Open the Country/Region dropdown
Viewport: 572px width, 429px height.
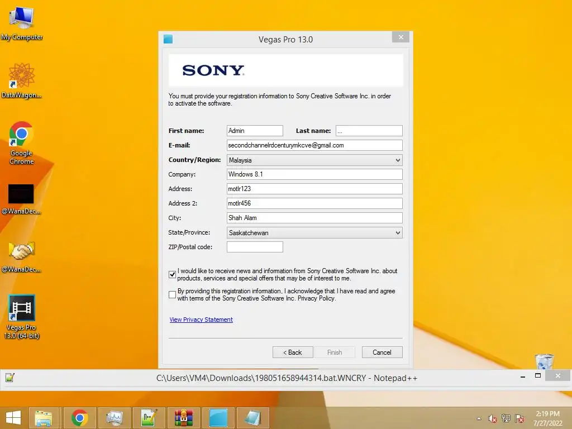coord(314,160)
